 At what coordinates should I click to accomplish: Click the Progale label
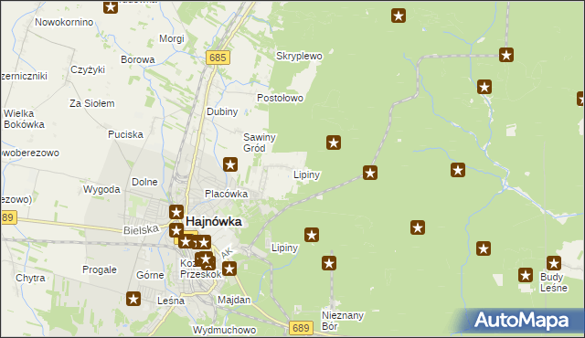(x=100, y=269)
